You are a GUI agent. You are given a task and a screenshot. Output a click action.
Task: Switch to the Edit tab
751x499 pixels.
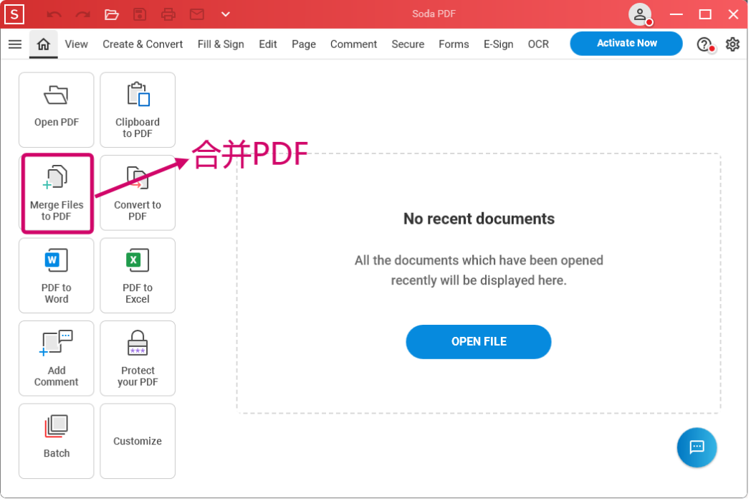267,44
